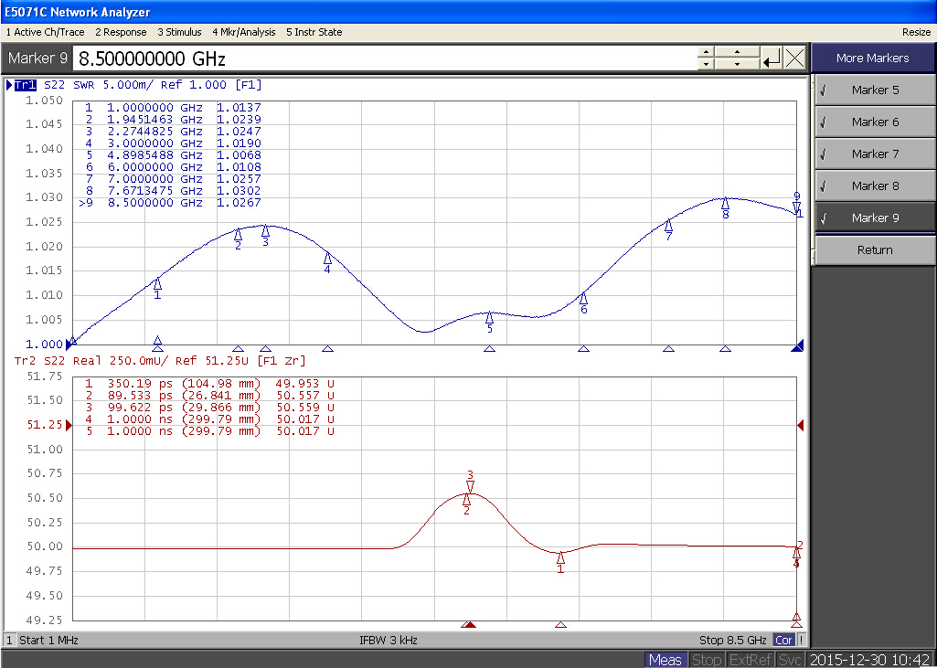
Task: Click the small step-up arrow in entry bar
Action: (706, 53)
